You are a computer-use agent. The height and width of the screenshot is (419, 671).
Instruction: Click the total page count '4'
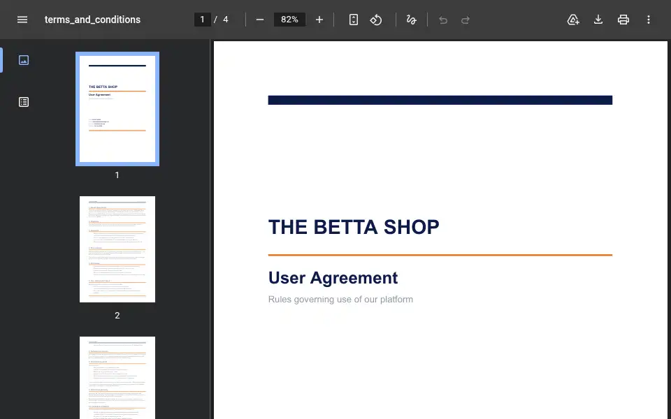point(226,20)
